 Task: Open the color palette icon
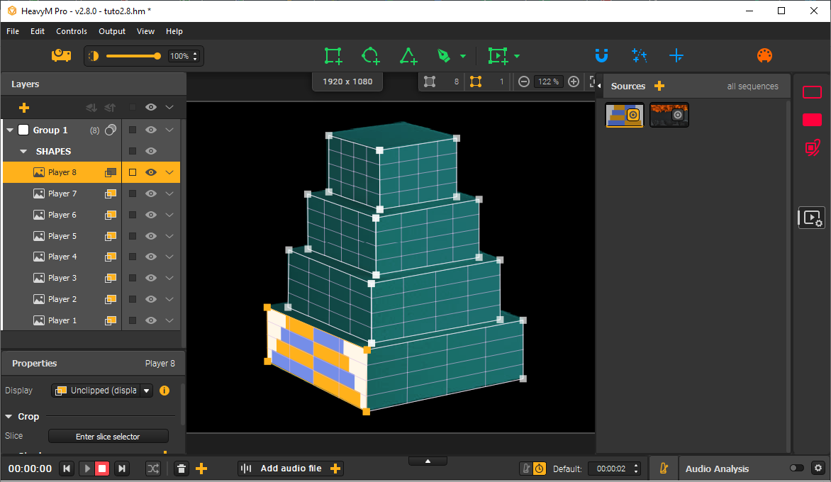(x=764, y=55)
